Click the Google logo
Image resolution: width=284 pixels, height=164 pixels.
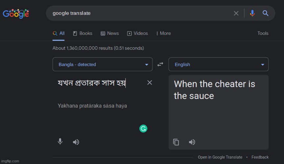pos(16,13)
